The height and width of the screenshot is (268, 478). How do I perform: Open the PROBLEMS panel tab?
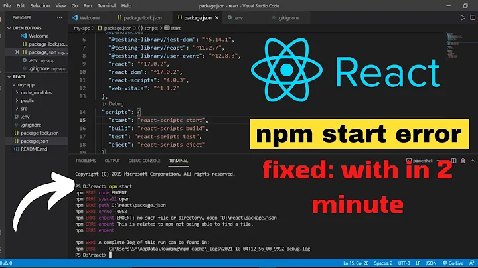(86, 161)
